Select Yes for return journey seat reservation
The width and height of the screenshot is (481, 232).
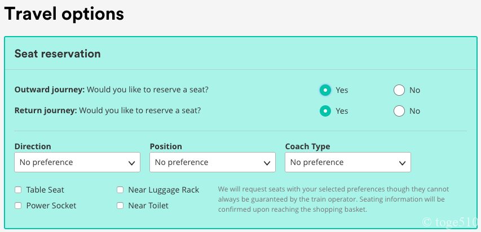tap(325, 111)
